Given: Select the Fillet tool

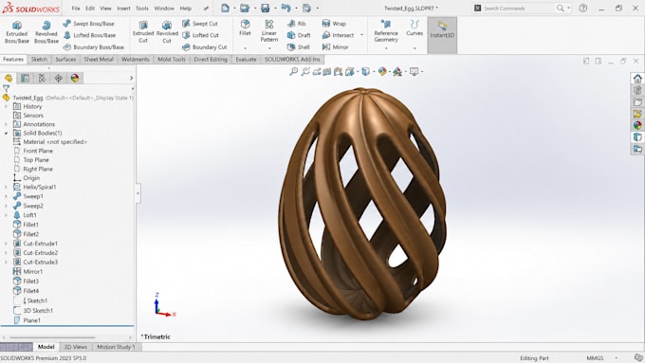Looking at the screenshot, I should click(x=245, y=27).
